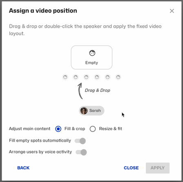Choose the Resize & fit radio option
The height and width of the screenshot is (182, 183).
click(93, 129)
